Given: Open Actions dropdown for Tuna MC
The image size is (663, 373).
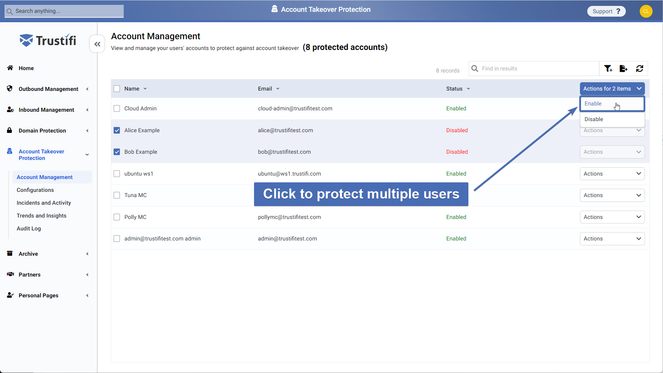Looking at the screenshot, I should (612, 195).
